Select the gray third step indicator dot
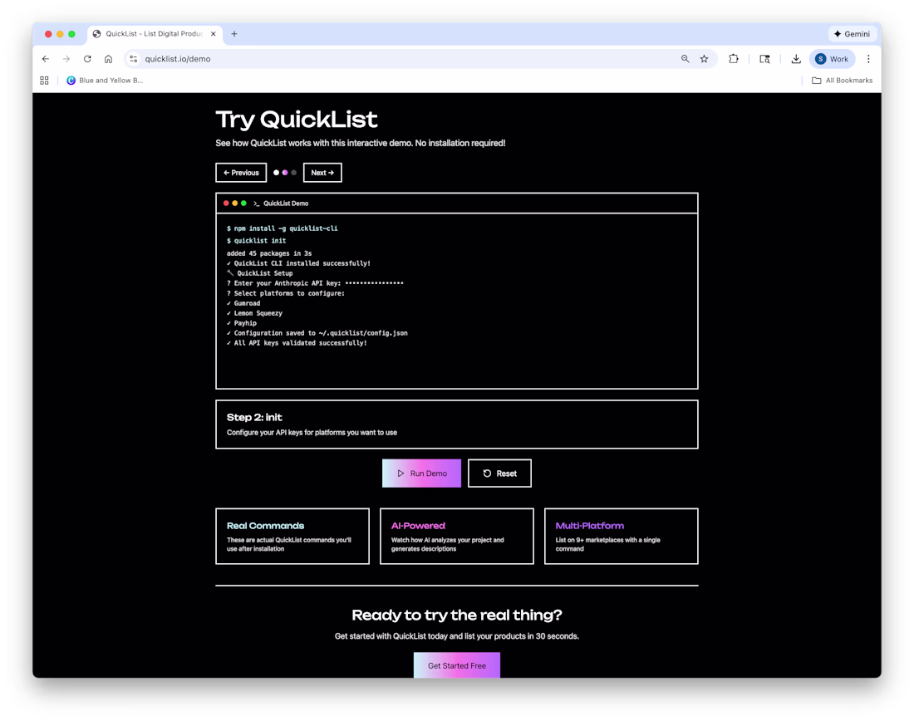This screenshot has width=914, height=721. point(294,173)
